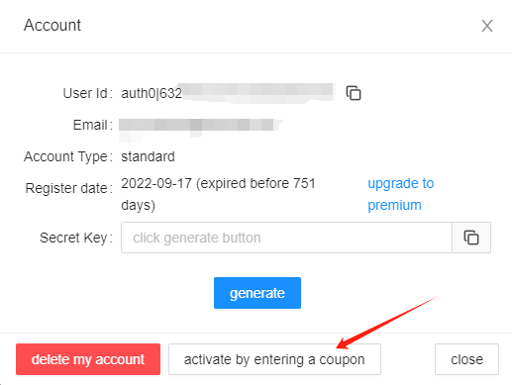
Task: Select the red delete my account button
Action: click(x=88, y=359)
